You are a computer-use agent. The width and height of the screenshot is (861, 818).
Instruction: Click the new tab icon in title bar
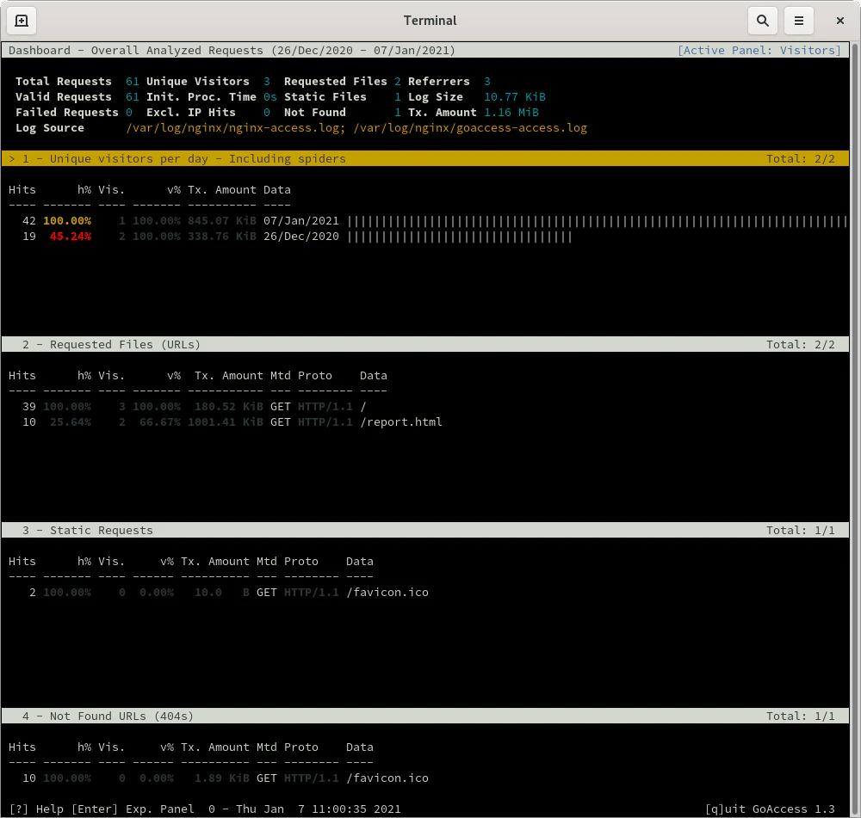click(x=22, y=21)
